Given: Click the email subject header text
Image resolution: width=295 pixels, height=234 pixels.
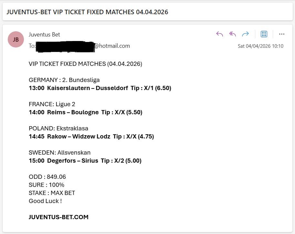Looking at the screenshot, I should click(87, 12).
